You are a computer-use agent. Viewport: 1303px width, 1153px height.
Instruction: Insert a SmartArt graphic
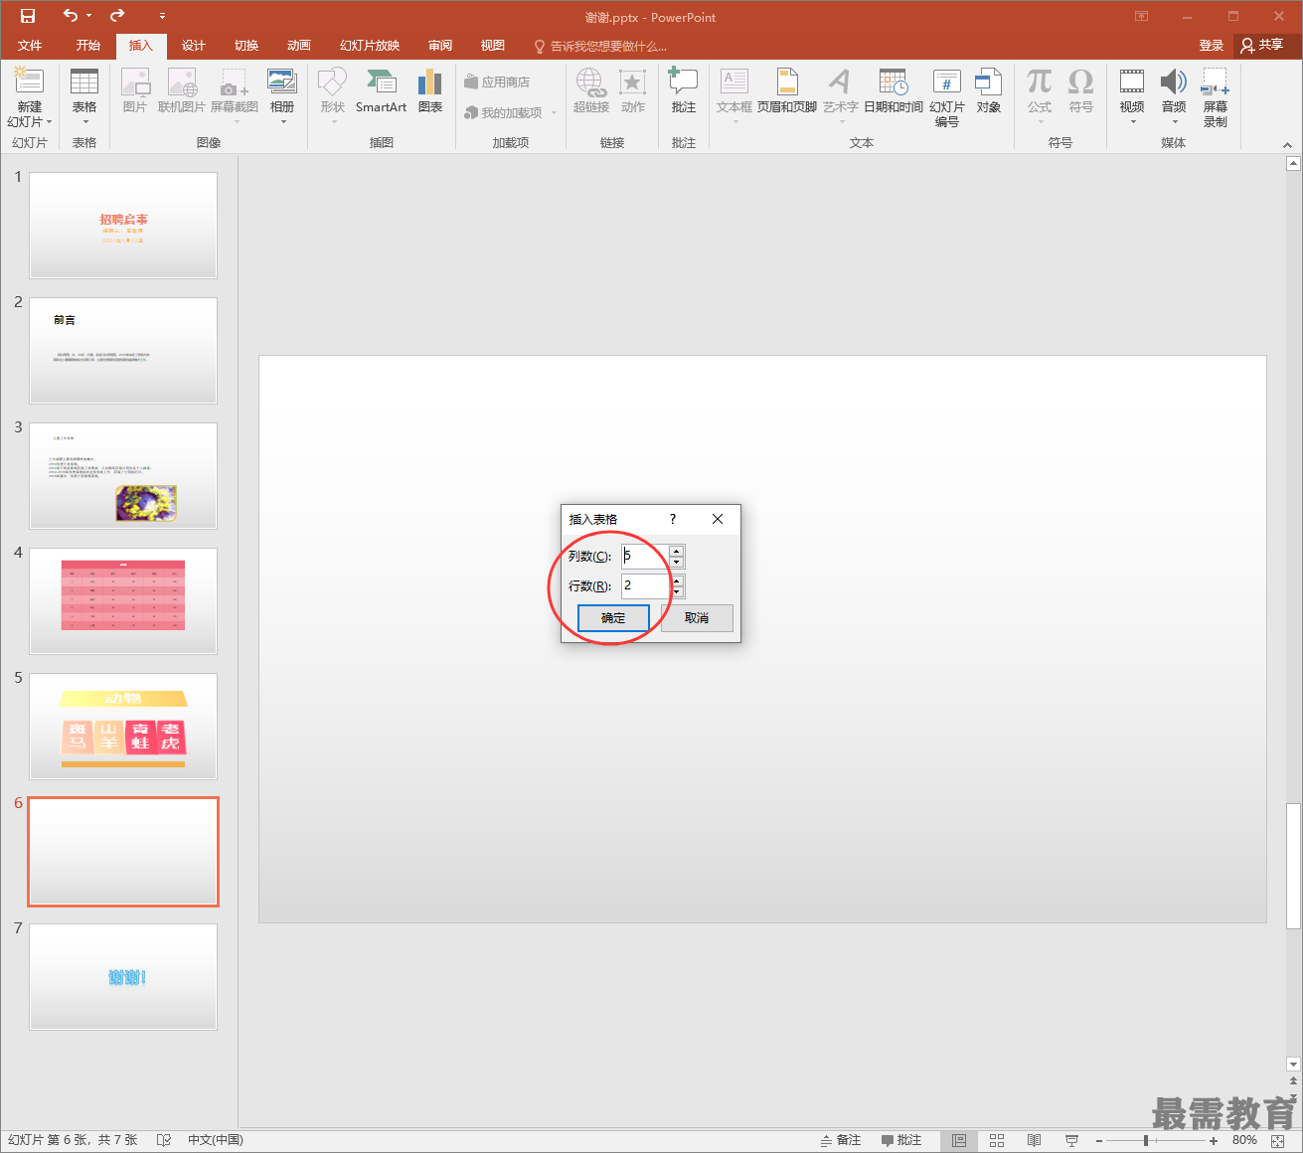coord(381,91)
